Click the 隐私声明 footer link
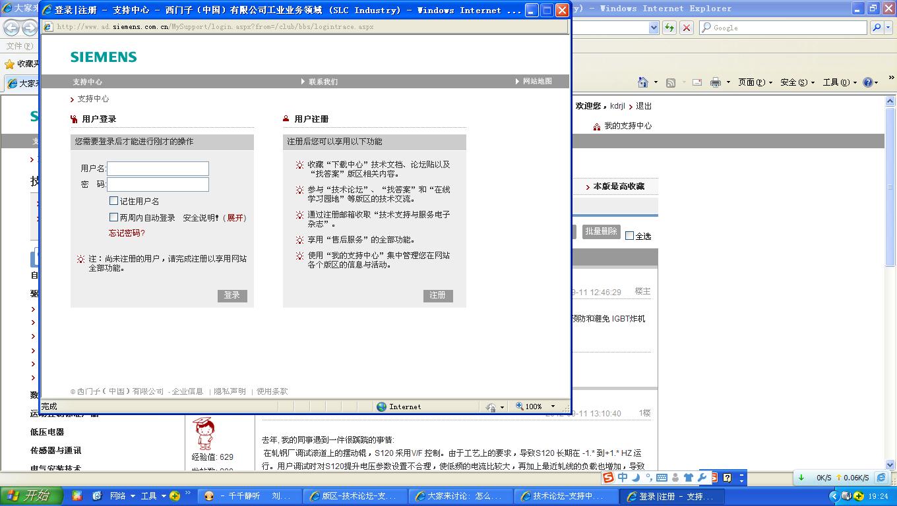This screenshot has width=897, height=506. tap(230, 391)
